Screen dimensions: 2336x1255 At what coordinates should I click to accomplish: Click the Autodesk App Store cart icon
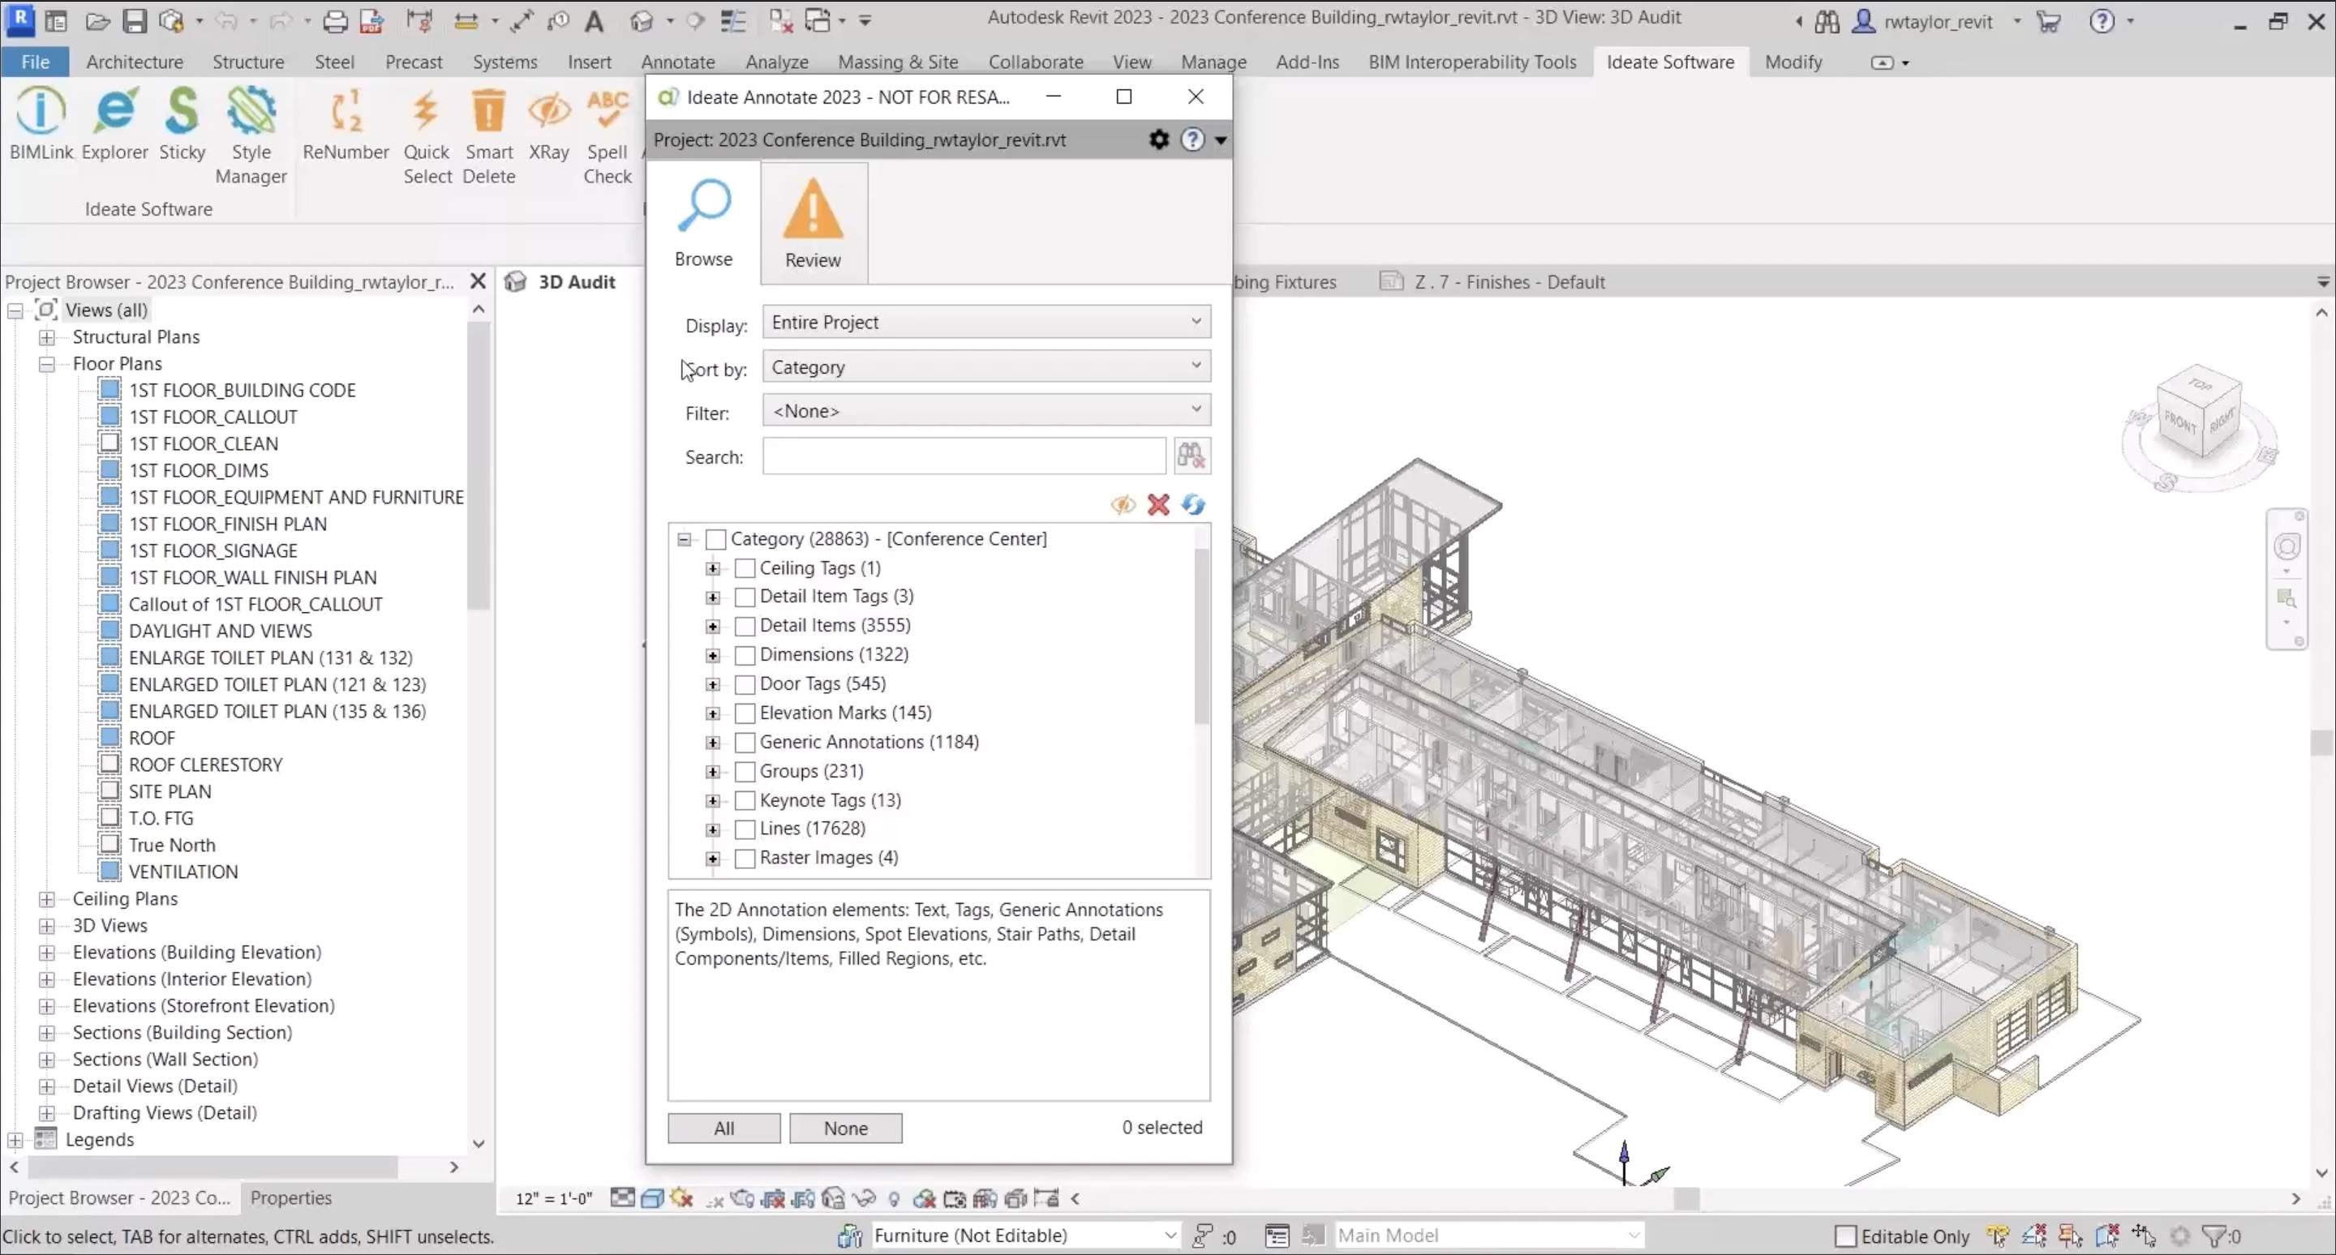click(2049, 21)
